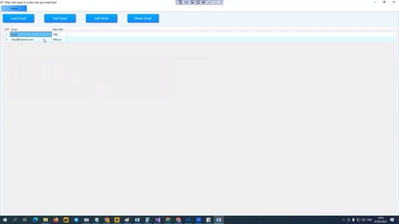Image resolution: width=399 pixels, height=224 pixels.
Task: Minimize the application window
Action: coord(375,2)
